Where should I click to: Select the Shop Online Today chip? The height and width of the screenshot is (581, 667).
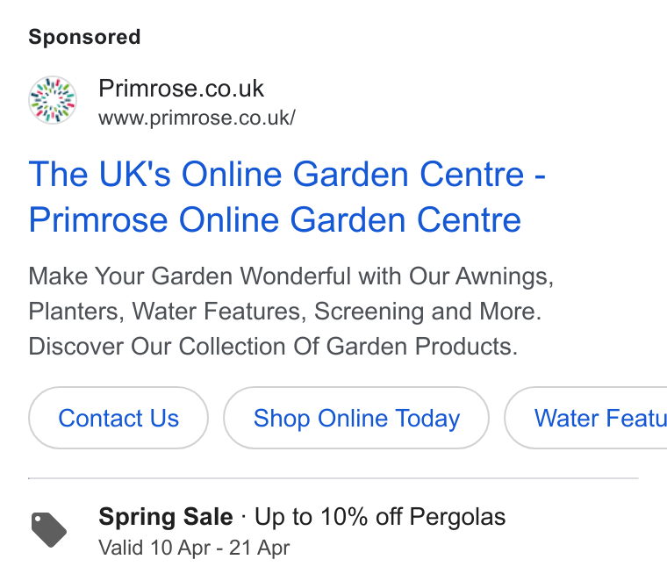pyautogui.click(x=356, y=418)
